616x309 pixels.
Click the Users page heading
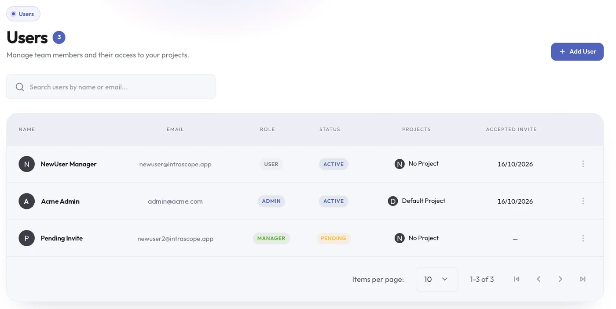tap(27, 37)
